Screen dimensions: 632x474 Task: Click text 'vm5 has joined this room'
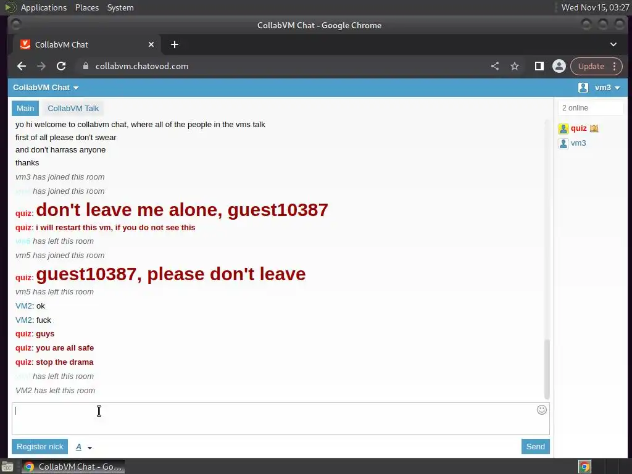coord(60,255)
